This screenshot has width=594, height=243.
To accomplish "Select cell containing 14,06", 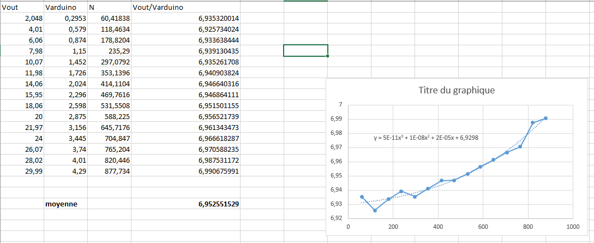I will [22, 84].
